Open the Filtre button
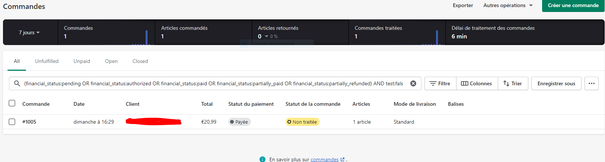 tap(440, 83)
